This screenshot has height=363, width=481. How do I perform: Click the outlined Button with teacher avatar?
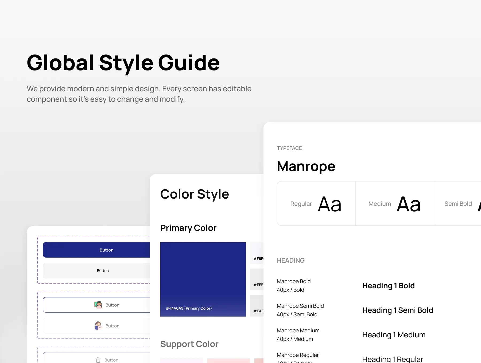(96, 305)
